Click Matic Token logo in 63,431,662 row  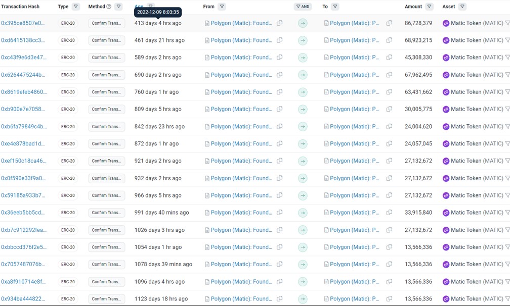click(x=446, y=92)
